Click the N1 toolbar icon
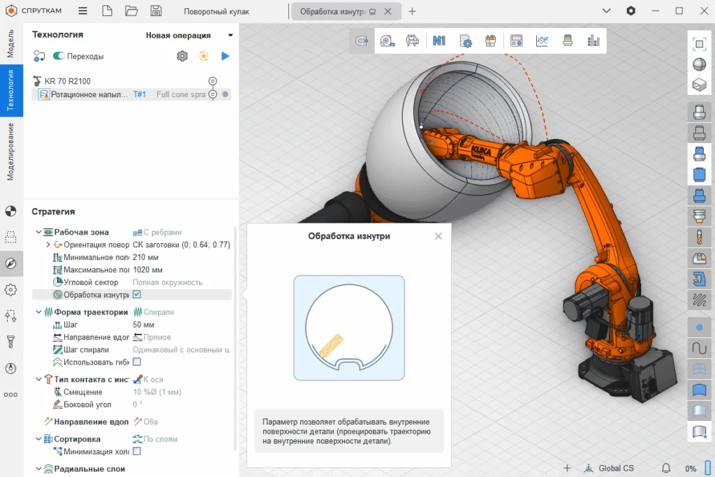Viewport: 715px width, 477px height. click(439, 41)
